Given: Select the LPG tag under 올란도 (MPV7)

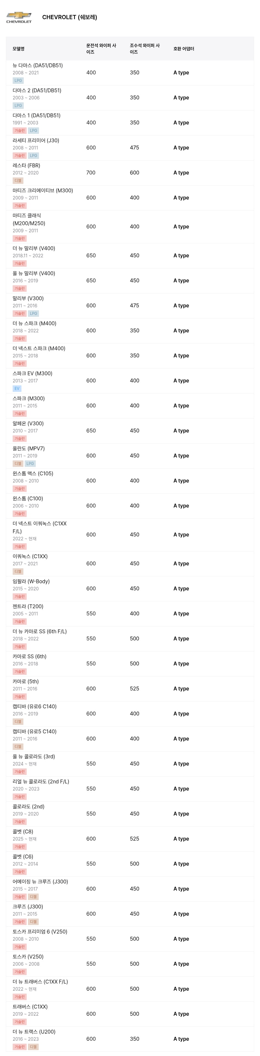Looking at the screenshot, I should pyautogui.click(x=30, y=464).
